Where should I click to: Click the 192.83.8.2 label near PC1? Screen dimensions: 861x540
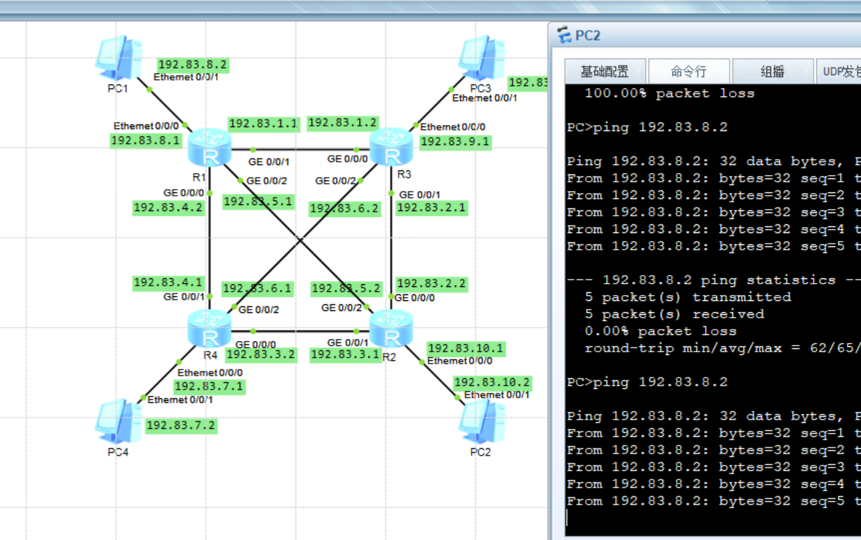[x=193, y=65]
